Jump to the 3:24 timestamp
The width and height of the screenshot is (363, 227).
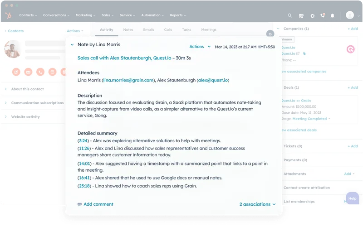point(83,141)
